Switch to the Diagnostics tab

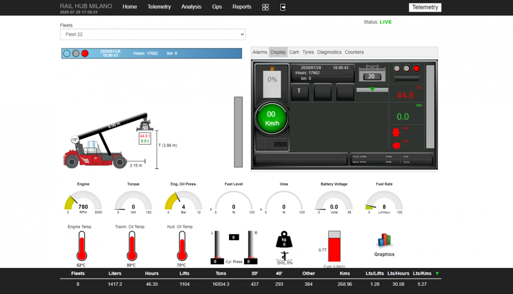(x=329, y=52)
